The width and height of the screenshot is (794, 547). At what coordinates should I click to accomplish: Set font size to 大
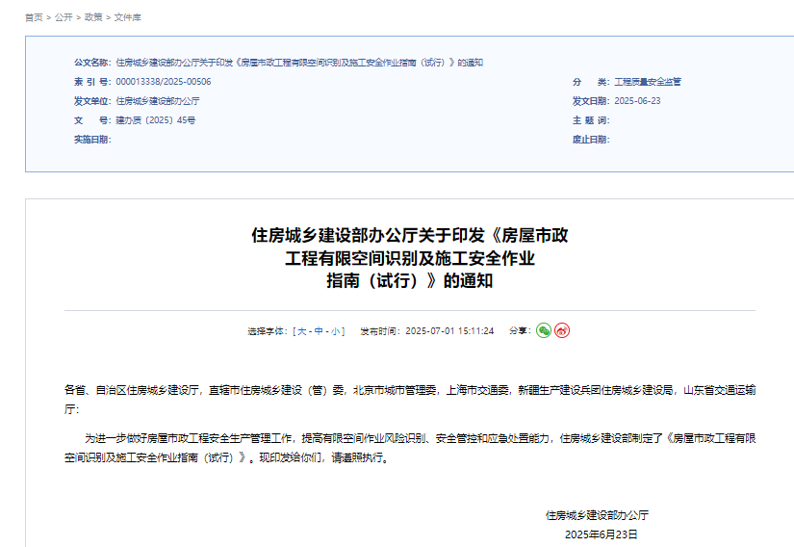(x=302, y=331)
